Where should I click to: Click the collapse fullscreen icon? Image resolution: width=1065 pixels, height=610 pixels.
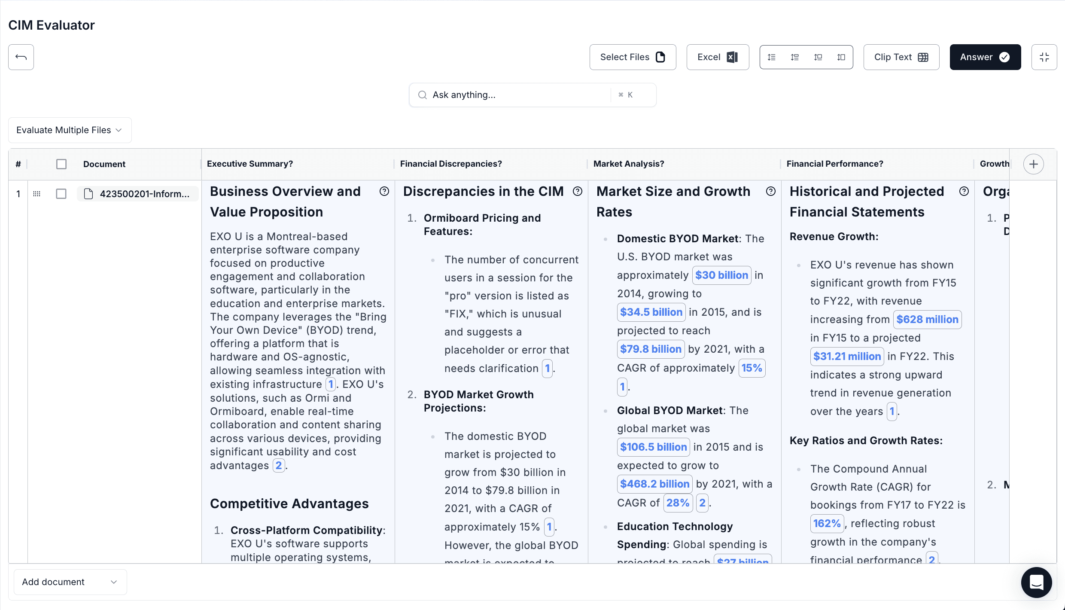pos(1044,57)
